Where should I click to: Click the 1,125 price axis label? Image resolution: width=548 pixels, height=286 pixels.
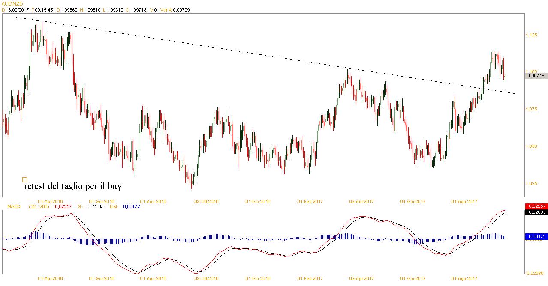[x=531, y=35]
